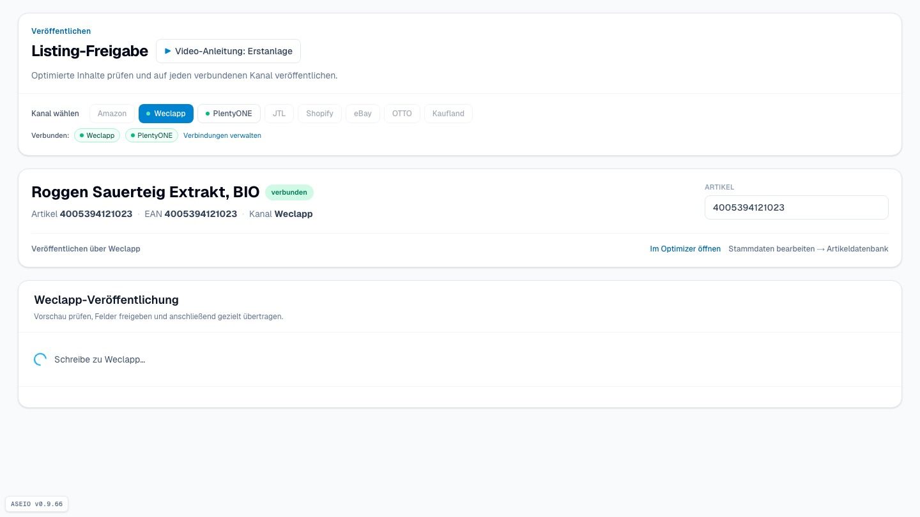Select the Kaufland channel
This screenshot has height=517, width=920.
(448, 114)
